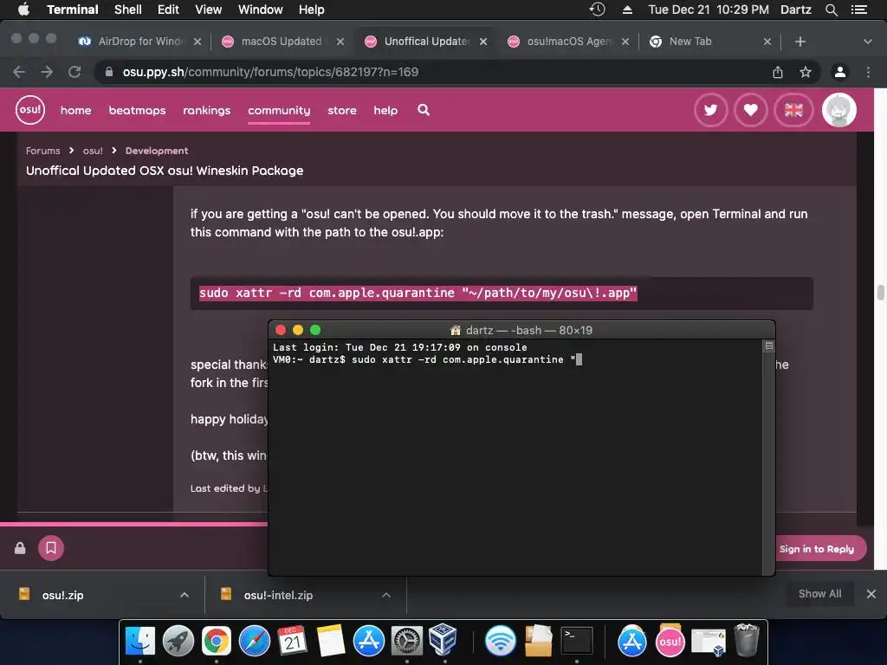887x665 pixels.
Task: Switch to macOS Updated tab
Action: (283, 42)
